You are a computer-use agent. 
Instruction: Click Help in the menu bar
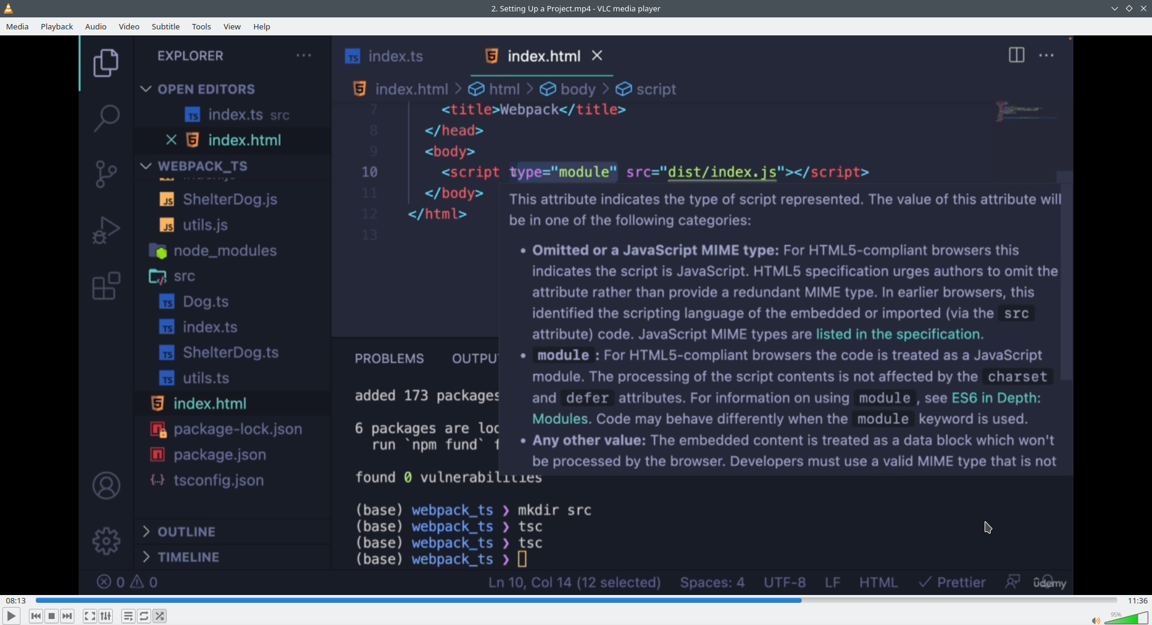click(262, 26)
